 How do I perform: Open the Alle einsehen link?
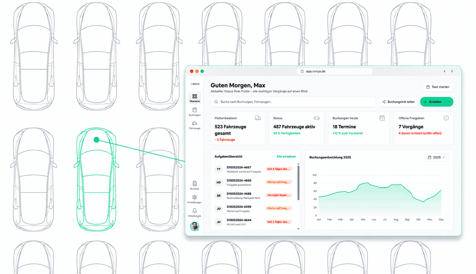coord(286,156)
